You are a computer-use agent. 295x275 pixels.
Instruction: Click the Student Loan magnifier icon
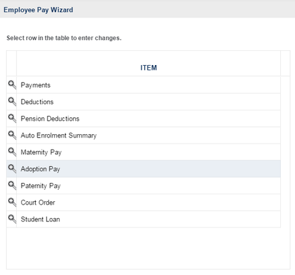[x=12, y=219]
